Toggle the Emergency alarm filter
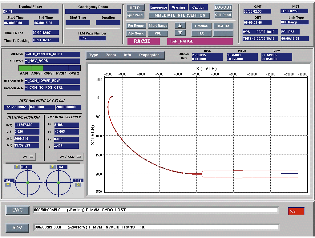This screenshot has width=315, height=238. 159,8
